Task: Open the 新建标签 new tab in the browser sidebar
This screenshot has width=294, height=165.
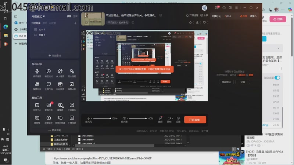Action: click(20, 44)
